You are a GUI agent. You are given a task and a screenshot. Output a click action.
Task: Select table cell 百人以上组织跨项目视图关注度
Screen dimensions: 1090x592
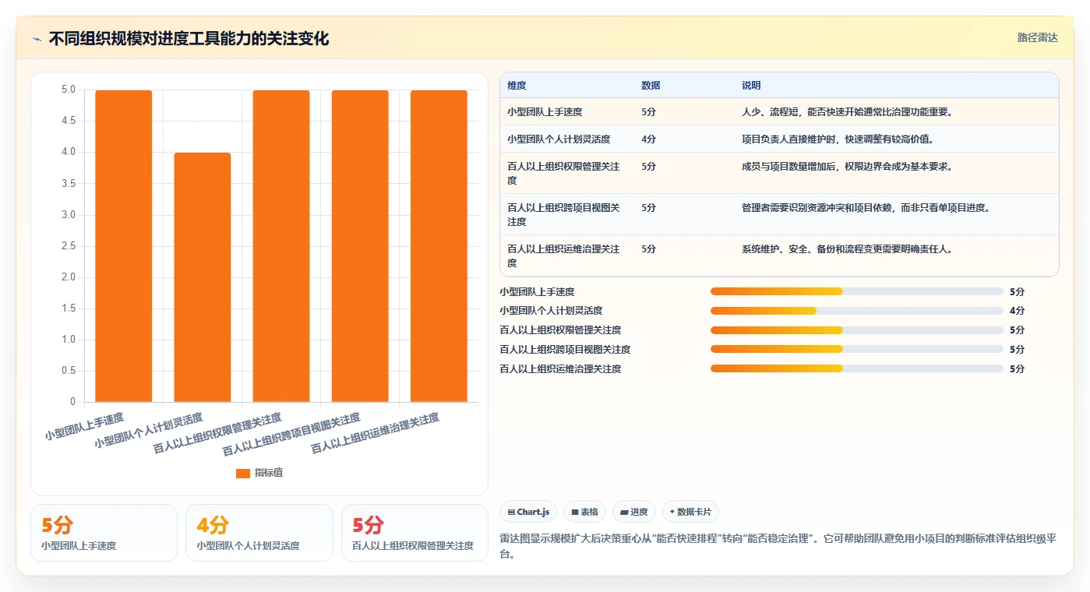pyautogui.click(x=566, y=214)
